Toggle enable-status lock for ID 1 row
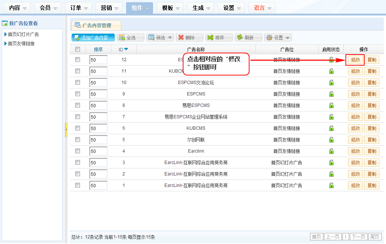 pos(331,185)
